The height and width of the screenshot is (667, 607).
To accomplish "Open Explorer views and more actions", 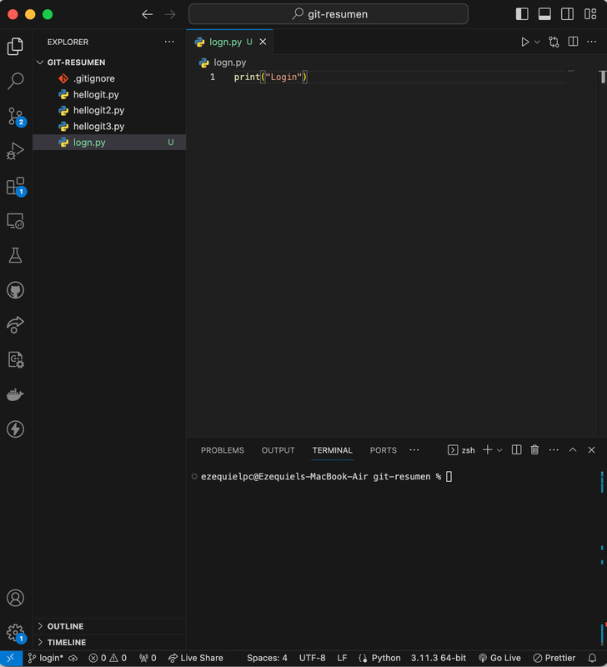I will [169, 42].
